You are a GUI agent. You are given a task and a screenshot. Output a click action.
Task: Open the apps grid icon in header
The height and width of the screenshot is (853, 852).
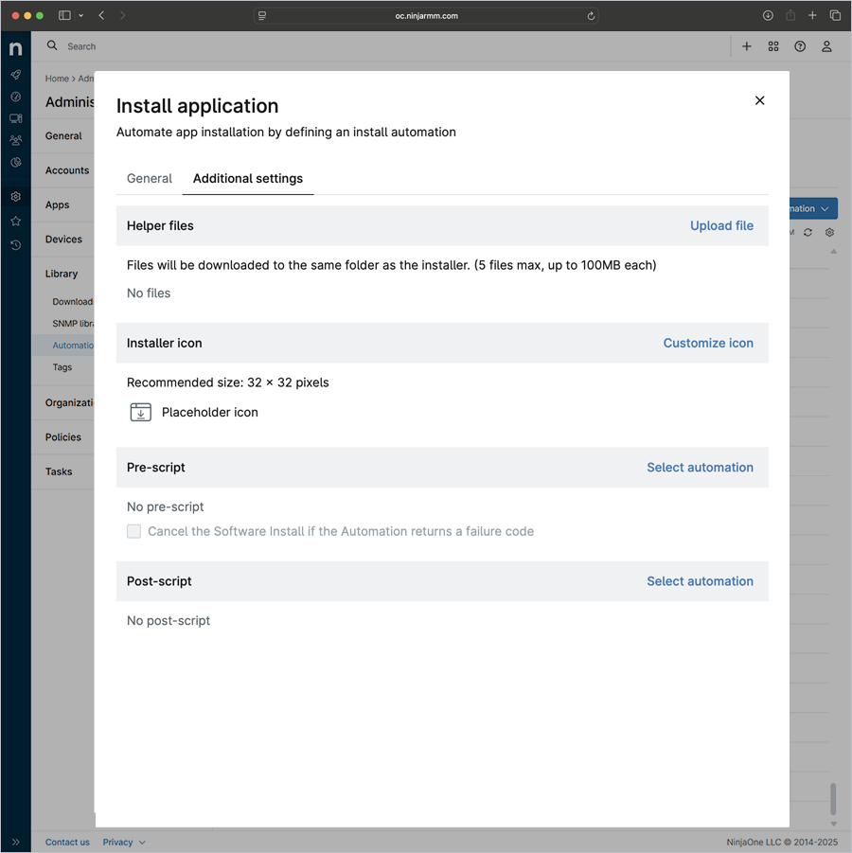tap(773, 46)
